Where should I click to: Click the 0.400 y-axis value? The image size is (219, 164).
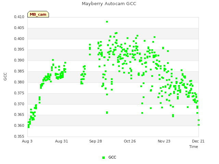pos(19,39)
